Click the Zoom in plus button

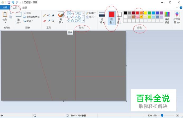[x=177, y=116]
